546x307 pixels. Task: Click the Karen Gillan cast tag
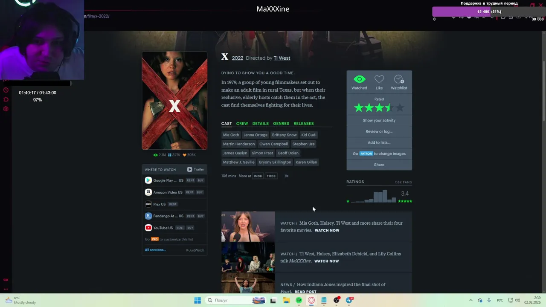coord(306,162)
